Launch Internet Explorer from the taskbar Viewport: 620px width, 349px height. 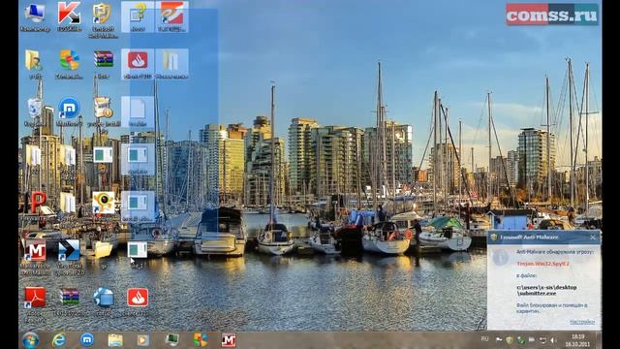coord(59,340)
